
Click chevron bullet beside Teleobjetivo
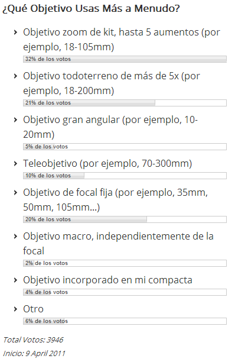(x=15, y=164)
